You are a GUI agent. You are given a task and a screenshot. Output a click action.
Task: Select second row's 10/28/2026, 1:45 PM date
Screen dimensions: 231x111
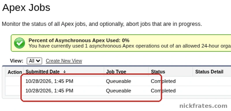[x=49, y=91]
